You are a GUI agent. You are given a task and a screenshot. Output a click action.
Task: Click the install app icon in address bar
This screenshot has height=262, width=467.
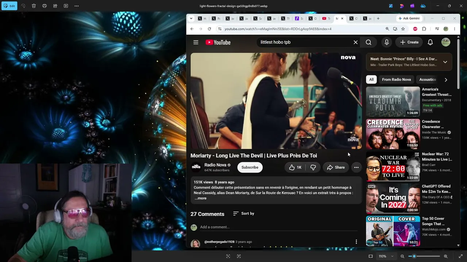pos(395,29)
